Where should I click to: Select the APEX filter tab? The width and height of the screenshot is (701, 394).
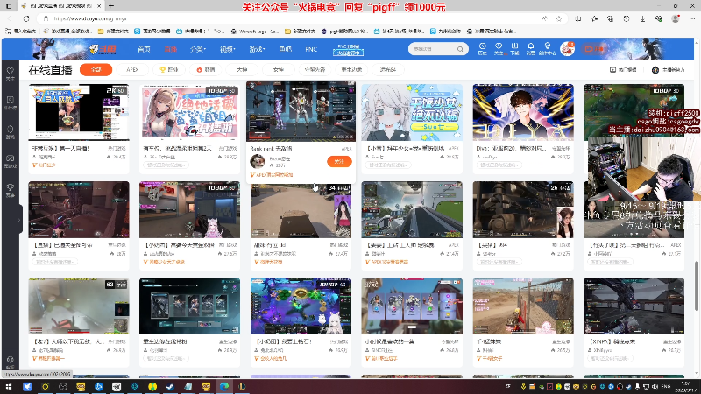pos(132,70)
